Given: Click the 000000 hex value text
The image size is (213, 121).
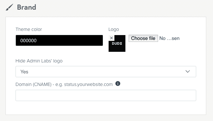Looking at the screenshot, I should pyautogui.click(x=28, y=41).
